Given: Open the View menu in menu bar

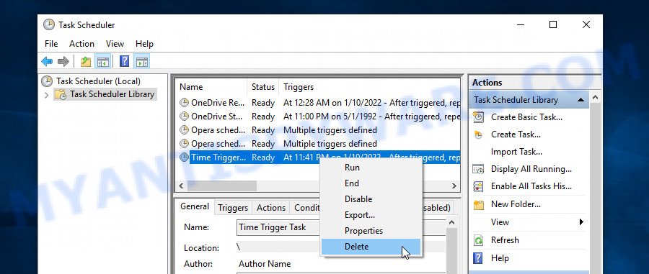Looking at the screenshot, I should tap(115, 44).
